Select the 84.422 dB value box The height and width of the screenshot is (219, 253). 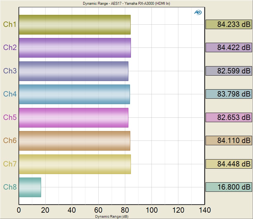coord(229,47)
